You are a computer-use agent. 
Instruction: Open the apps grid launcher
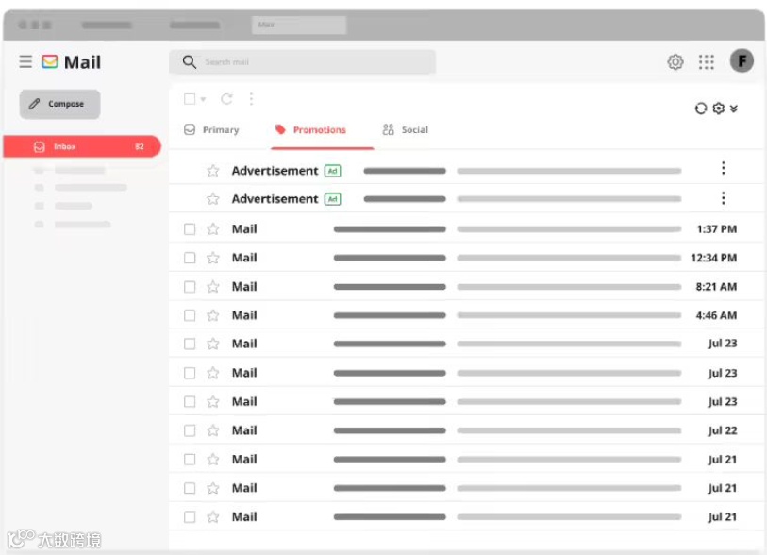[706, 61]
